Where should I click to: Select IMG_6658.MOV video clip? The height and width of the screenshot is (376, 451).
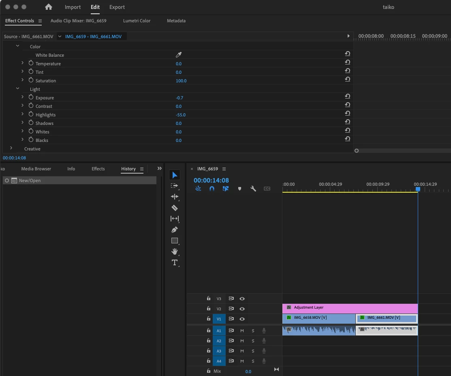318,318
